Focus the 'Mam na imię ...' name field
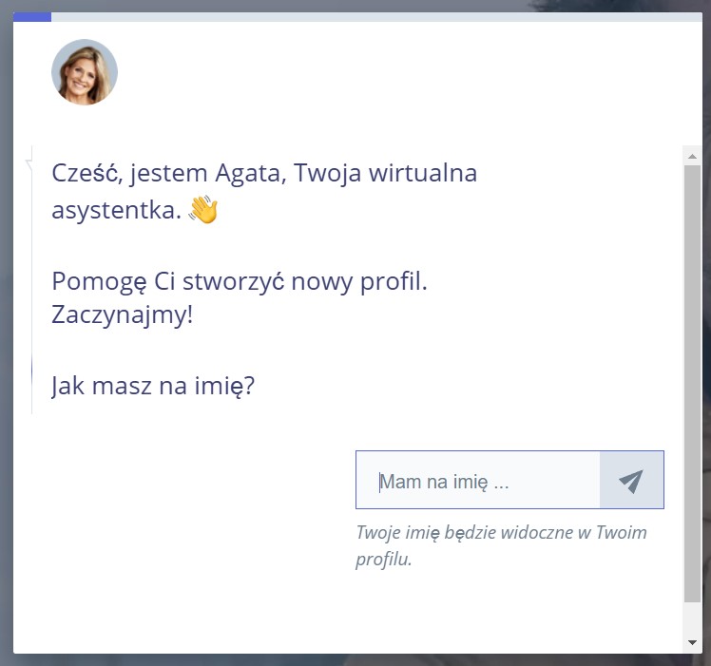711x666 pixels. tap(478, 480)
